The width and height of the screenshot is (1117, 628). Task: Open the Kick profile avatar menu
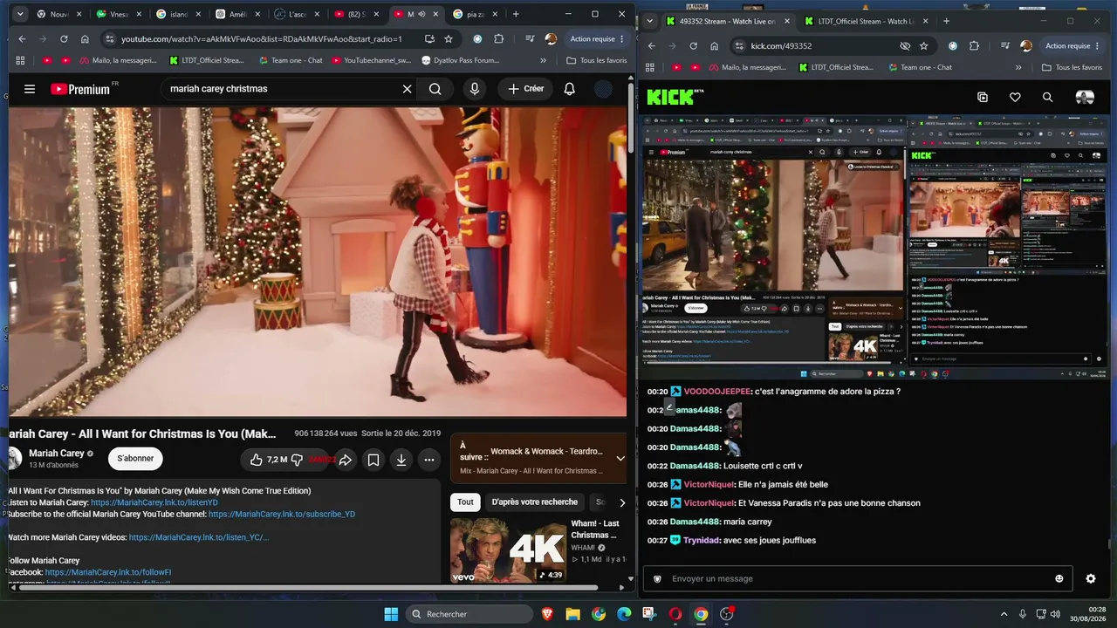[x=1085, y=98]
